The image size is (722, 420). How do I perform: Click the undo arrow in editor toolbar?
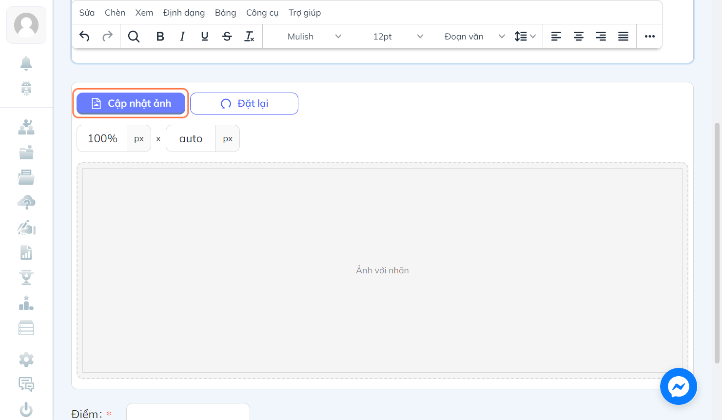(x=84, y=36)
